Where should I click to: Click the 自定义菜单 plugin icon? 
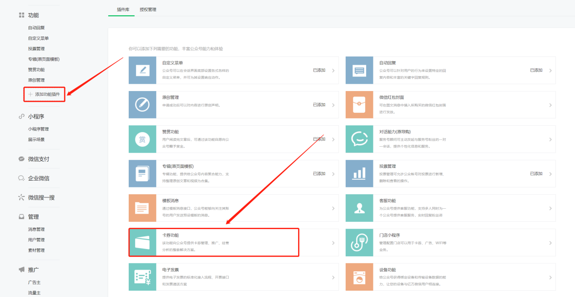coord(142,70)
